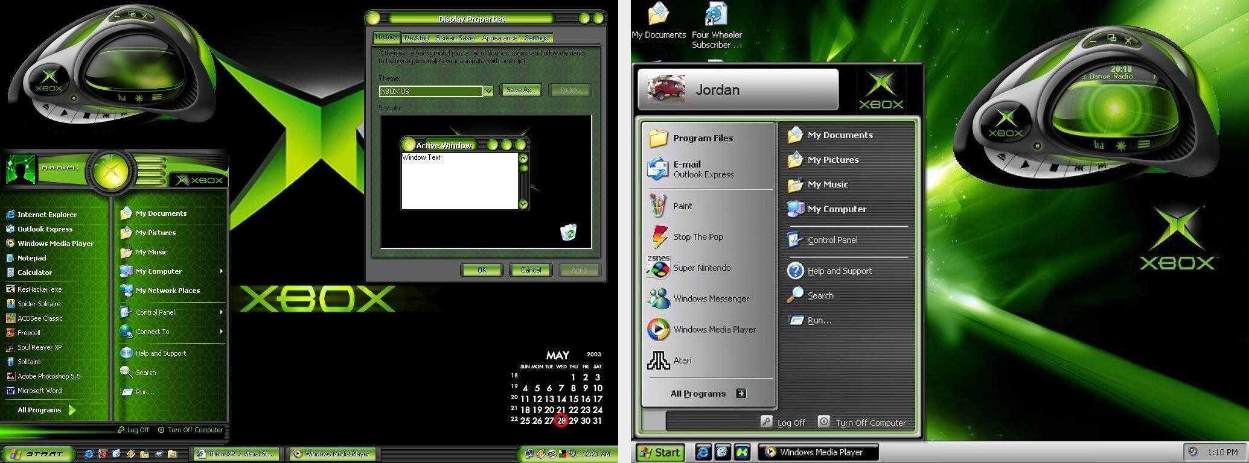Image resolution: width=1249 pixels, height=463 pixels.
Task: Open Help and Support in Jordan's menu
Action: pyautogui.click(x=829, y=271)
